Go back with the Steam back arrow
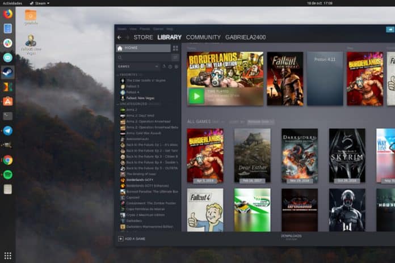Image resolution: width=395 pixels, height=263 pixels. coord(119,37)
